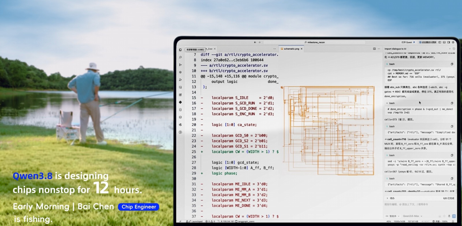The height and width of the screenshot is (226, 462).
Task: Open the 智能体 agent mode dropdown
Action: point(393,216)
